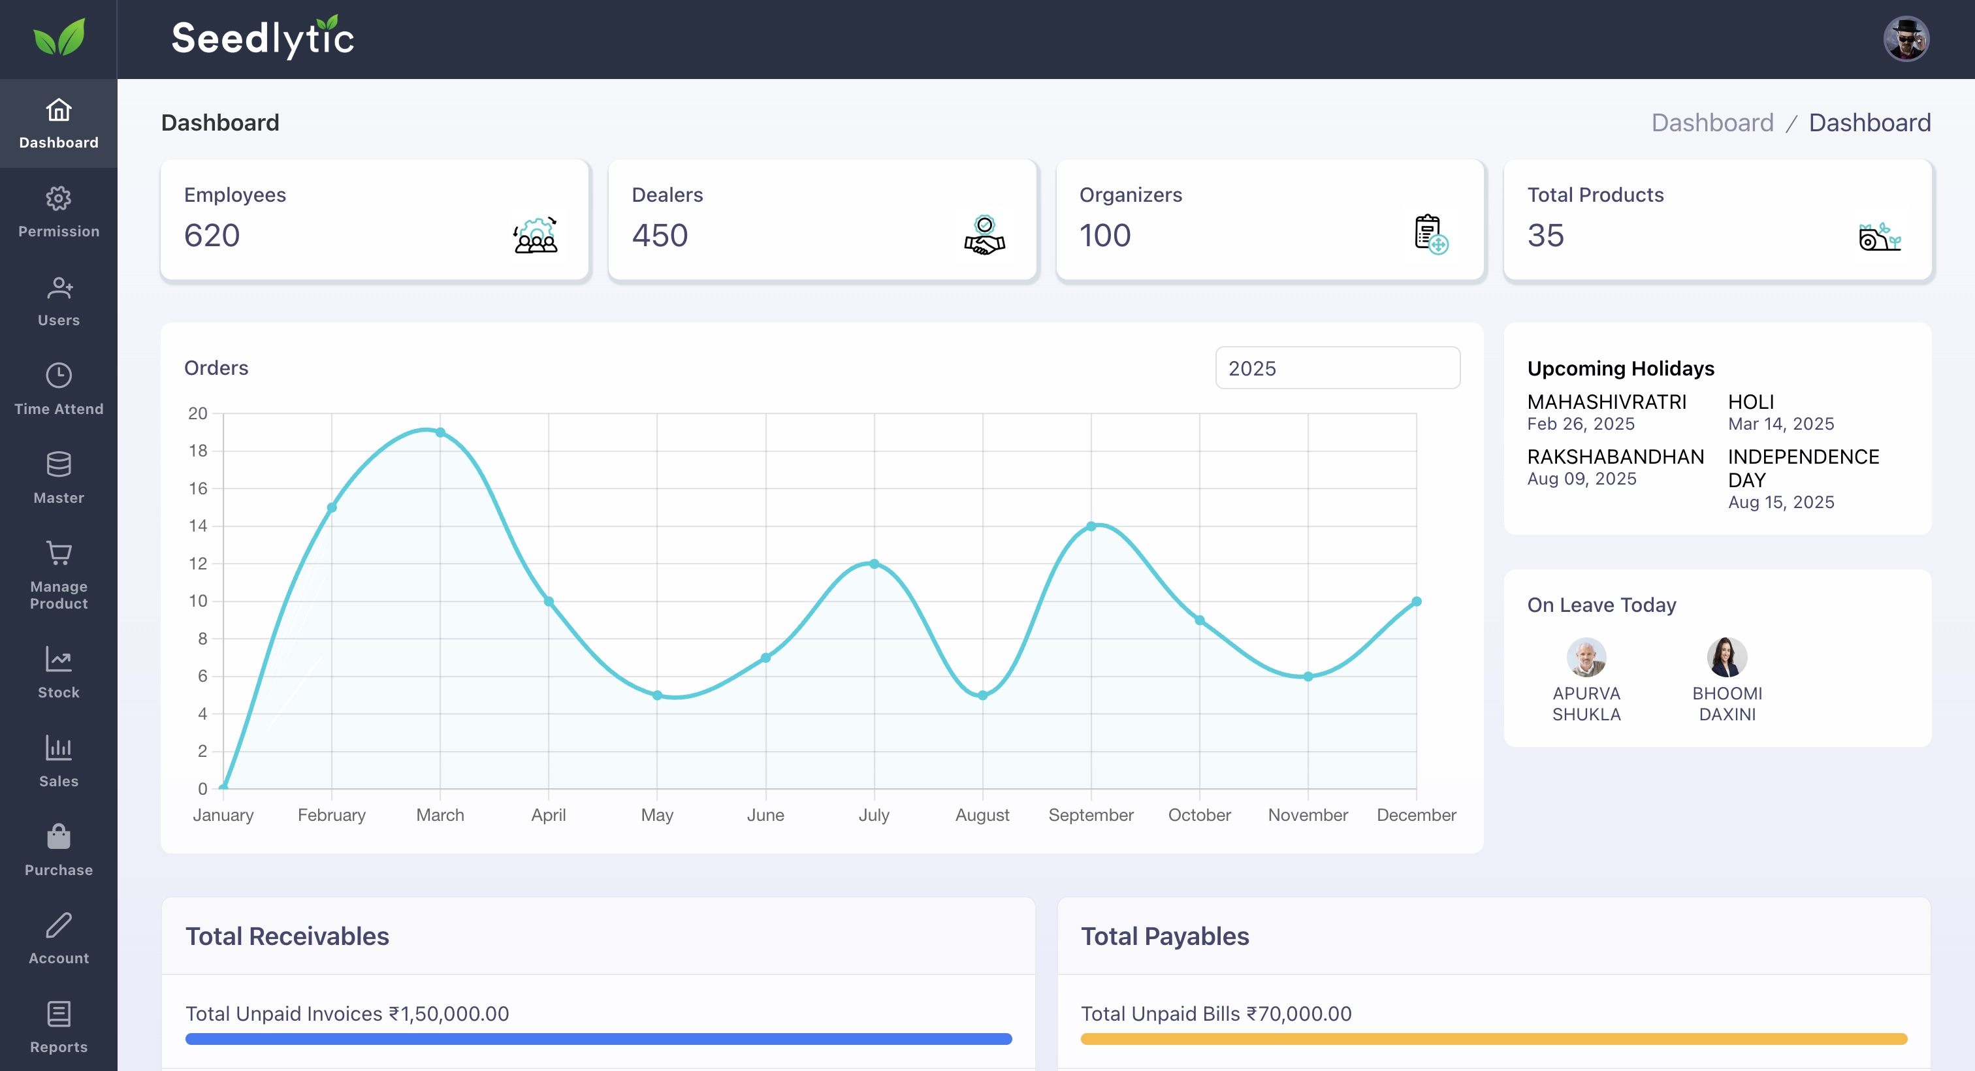Click 'Total Unpaid Invoices ₹1,50,000.00' text
Screen dimensions: 1975x1071
click(x=347, y=1014)
